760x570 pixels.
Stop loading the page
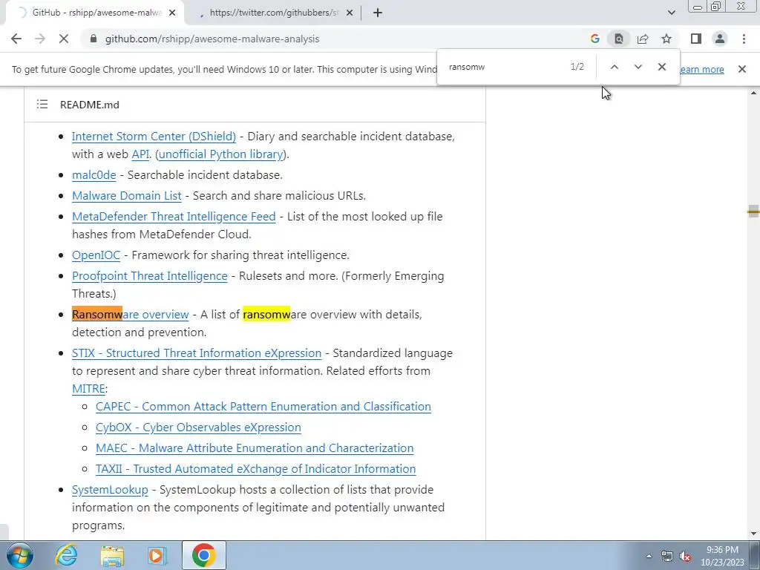tap(64, 39)
